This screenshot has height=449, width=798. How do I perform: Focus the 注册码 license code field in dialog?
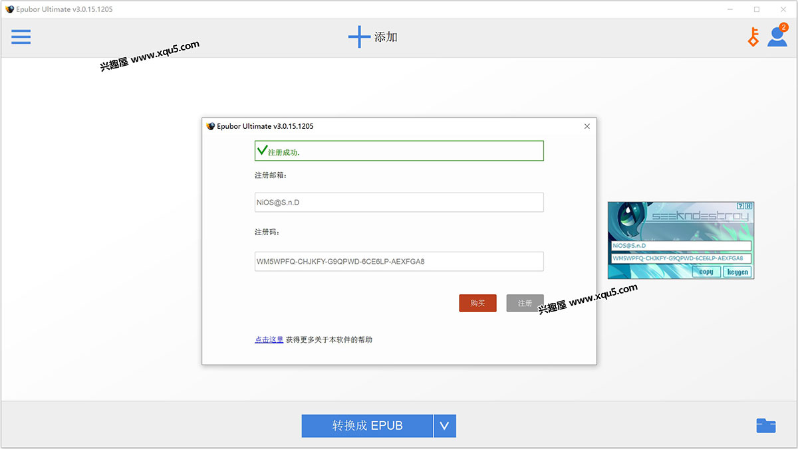[399, 261]
